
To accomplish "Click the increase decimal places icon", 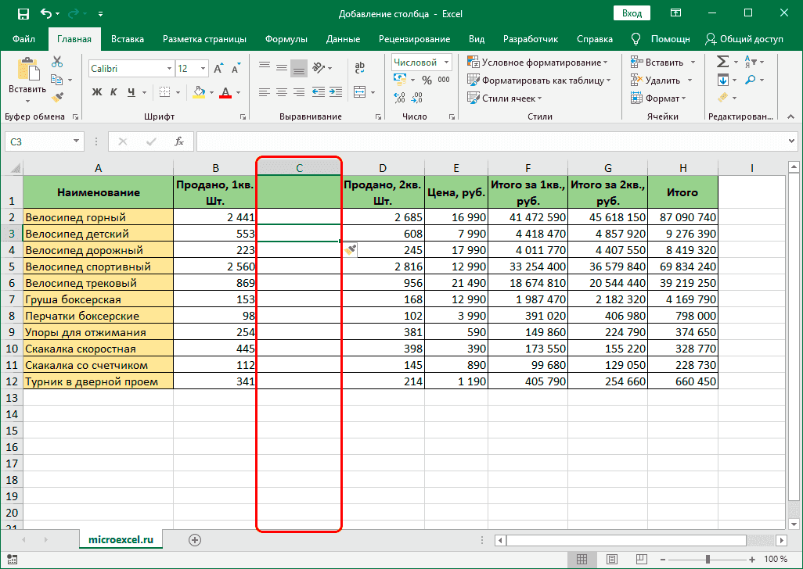I will coord(398,98).
